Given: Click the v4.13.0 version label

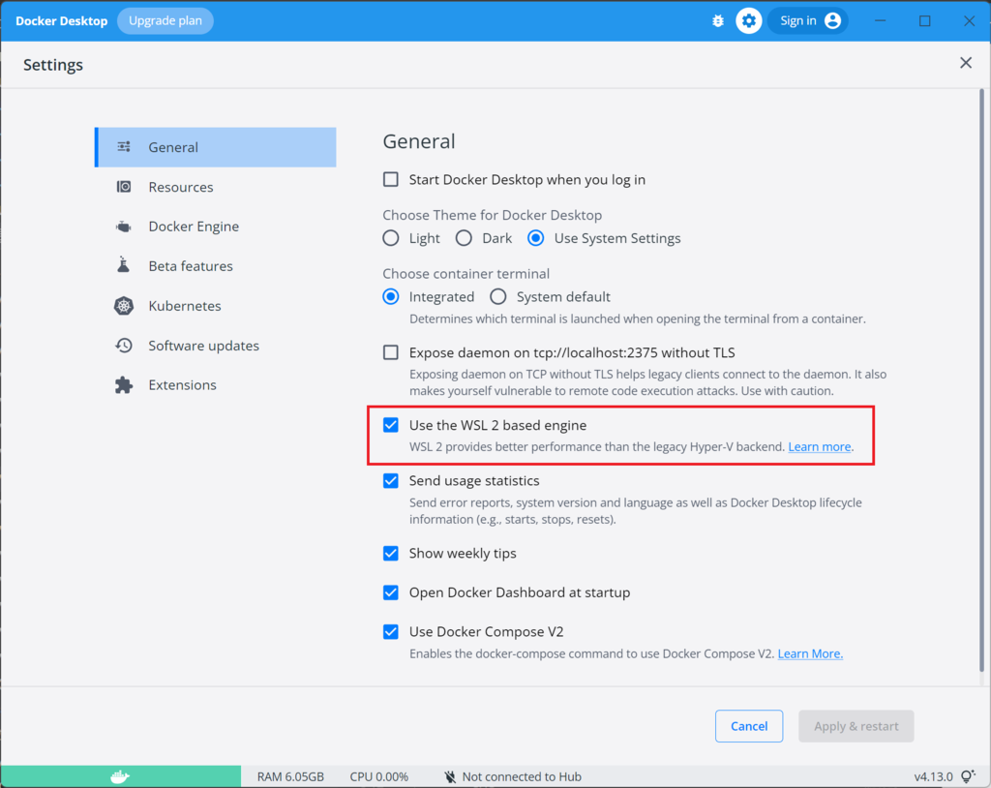Looking at the screenshot, I should point(934,776).
